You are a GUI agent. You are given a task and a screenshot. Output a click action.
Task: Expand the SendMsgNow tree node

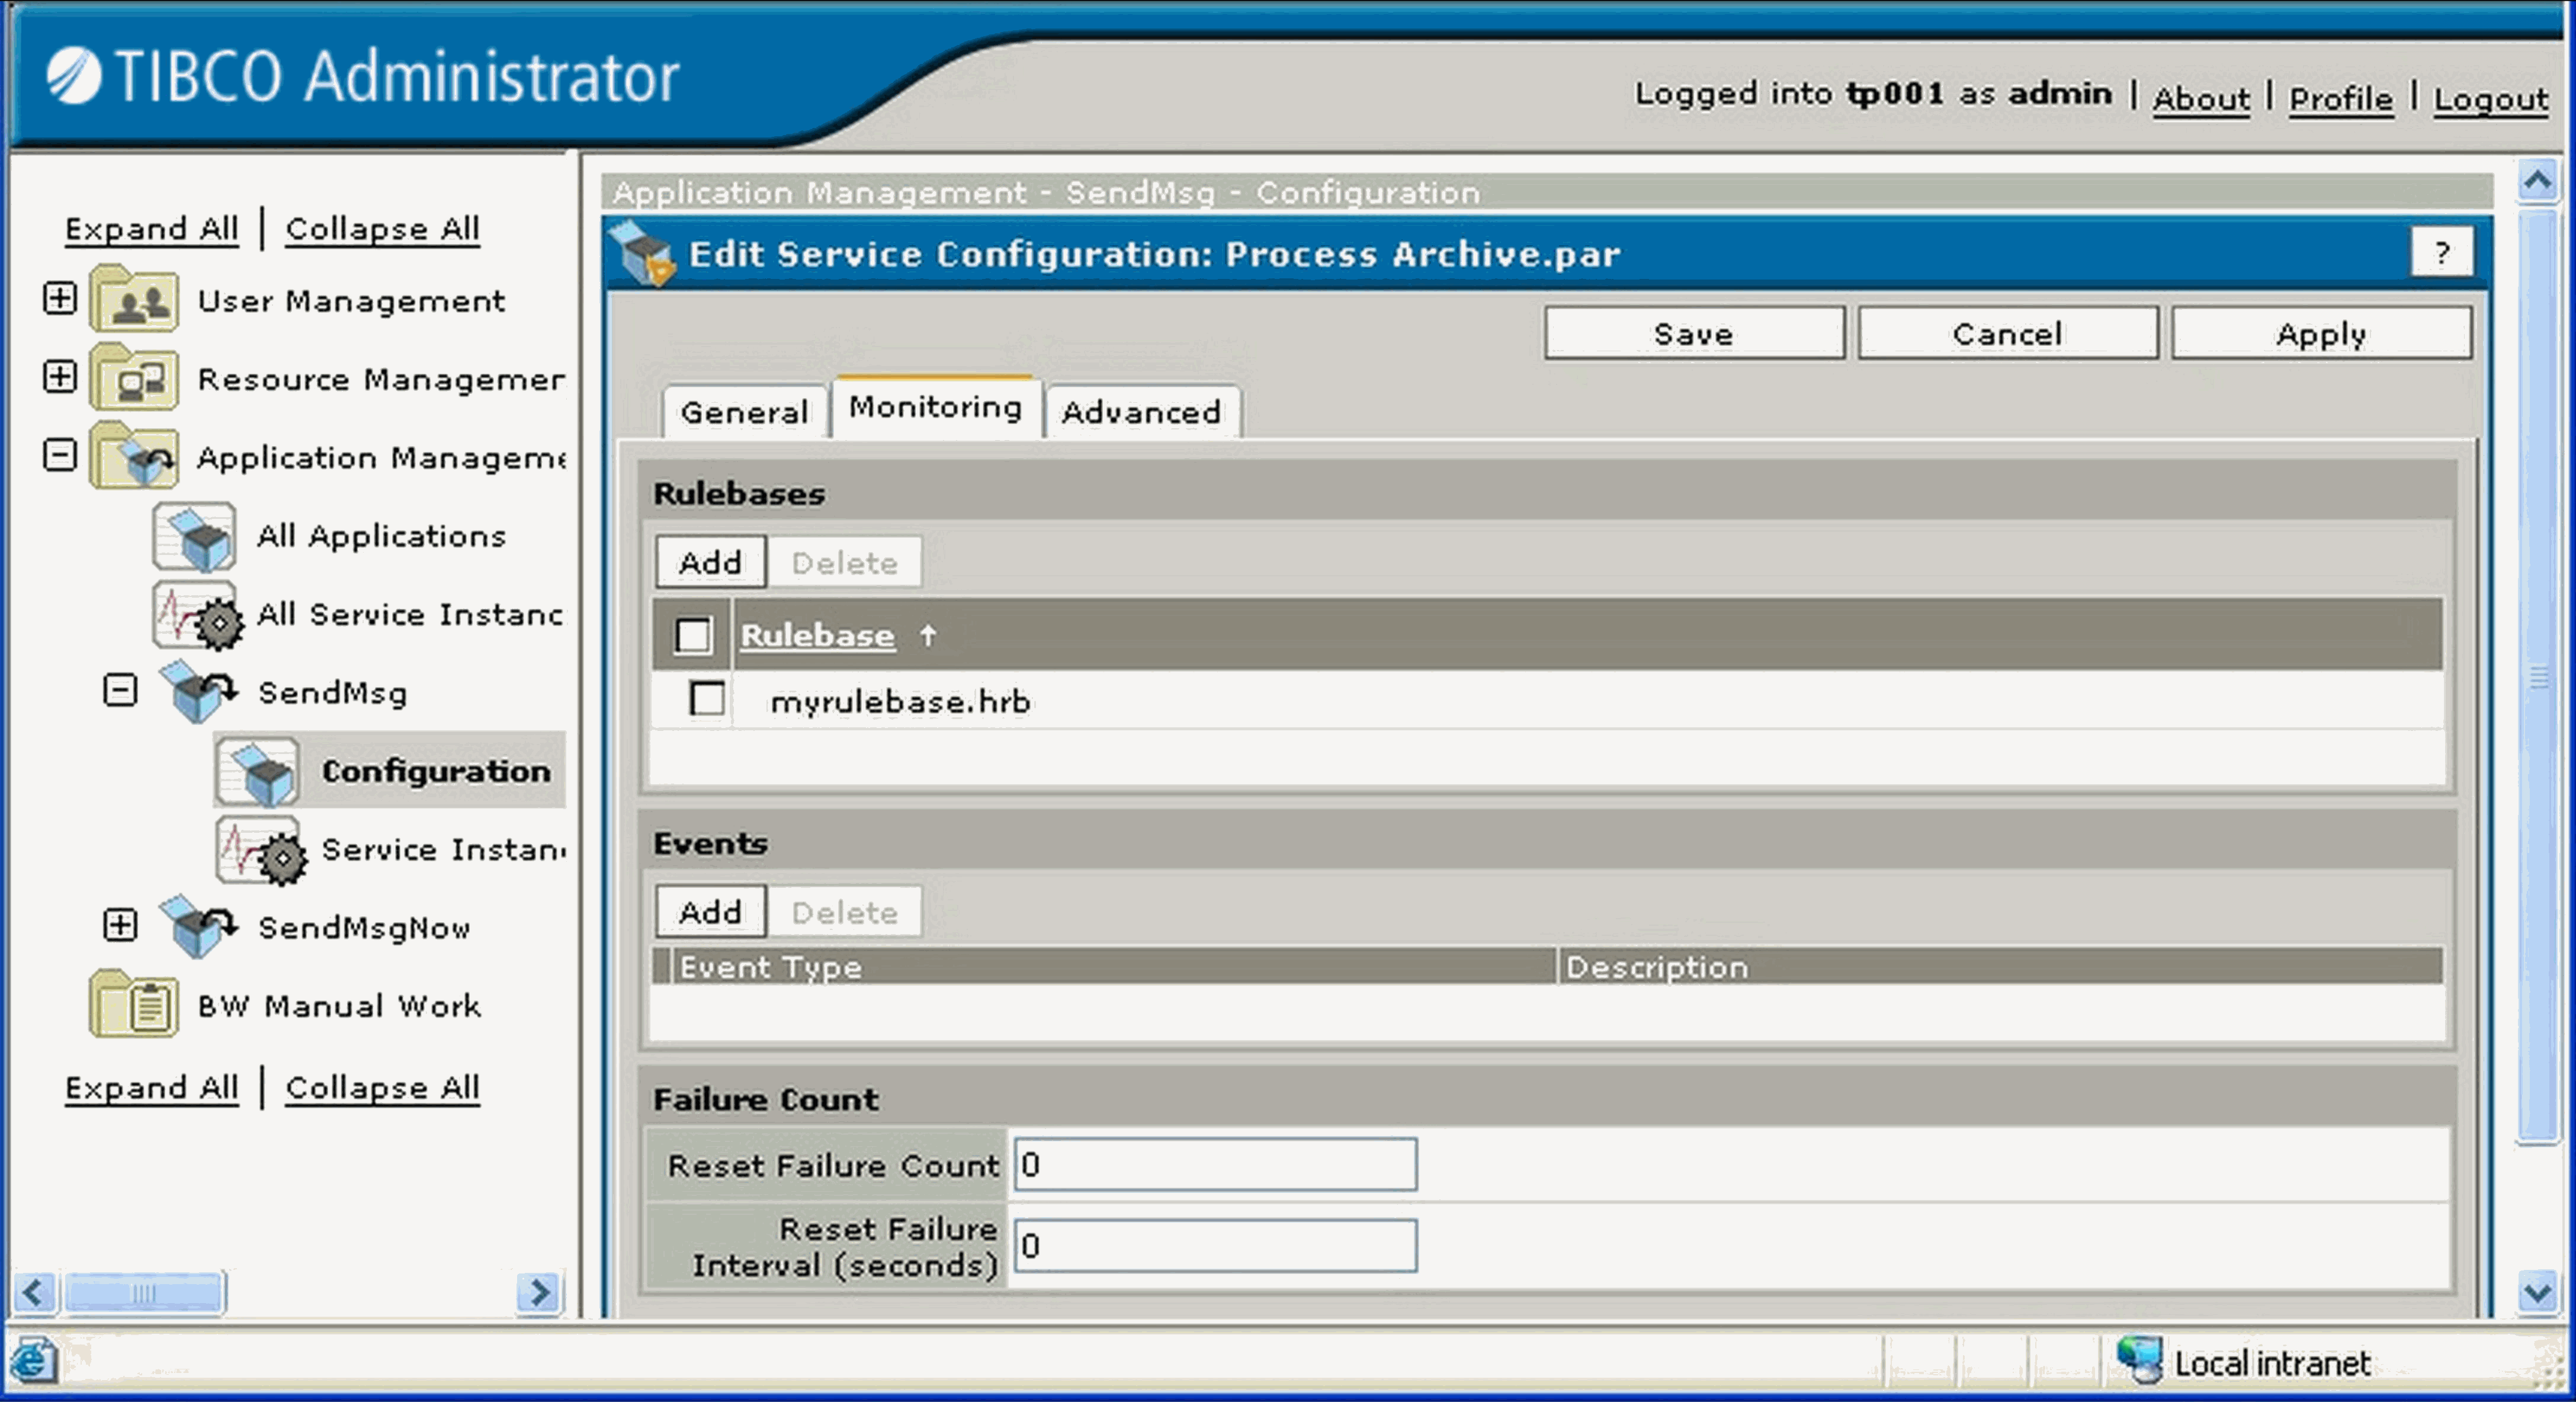pos(120,925)
